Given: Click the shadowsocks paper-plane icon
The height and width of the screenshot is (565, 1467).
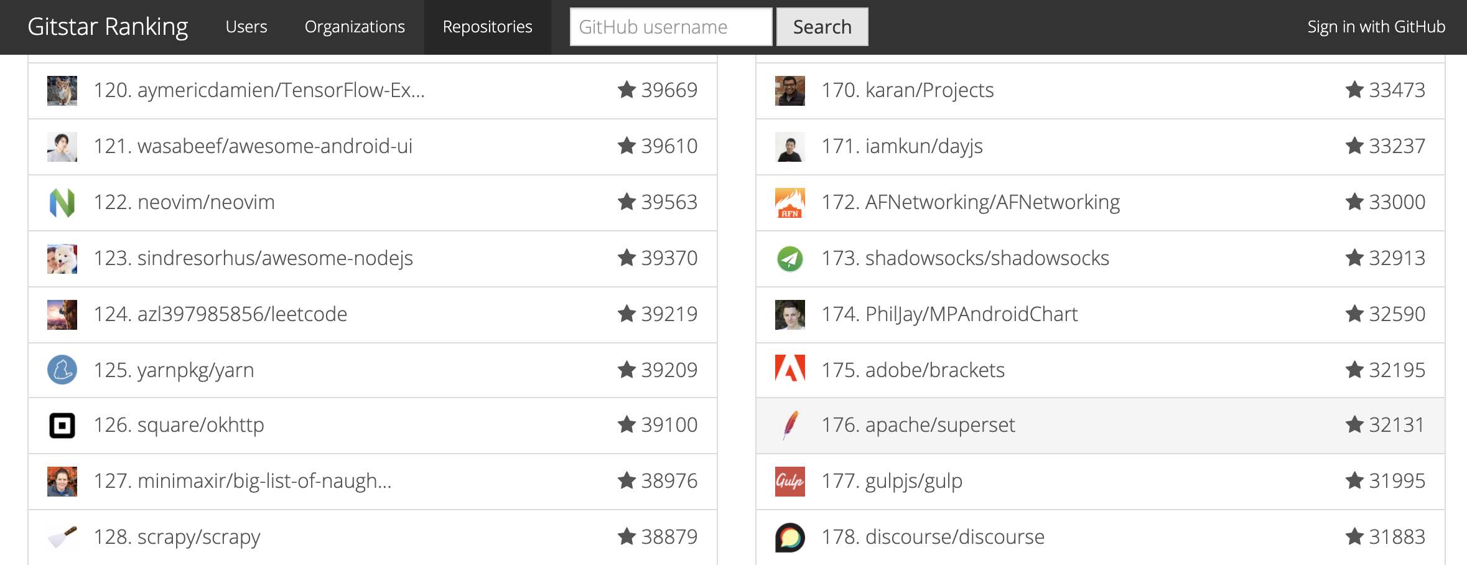Looking at the screenshot, I should pos(788,258).
